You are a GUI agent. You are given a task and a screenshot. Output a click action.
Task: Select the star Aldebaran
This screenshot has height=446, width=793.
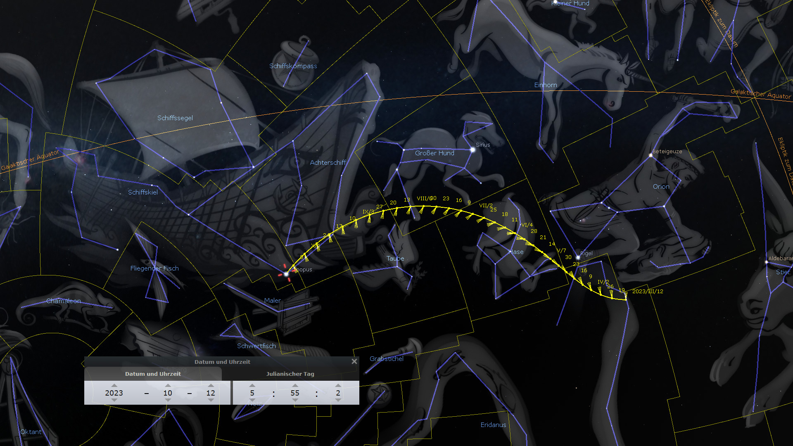coord(767,262)
